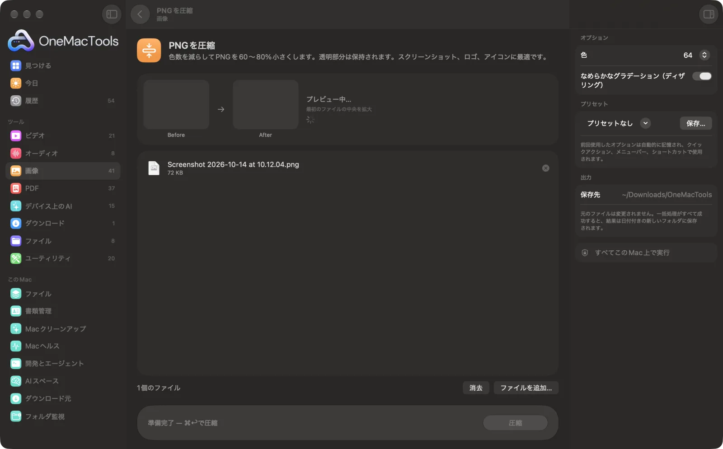Click the 保存... preset button

tap(696, 123)
